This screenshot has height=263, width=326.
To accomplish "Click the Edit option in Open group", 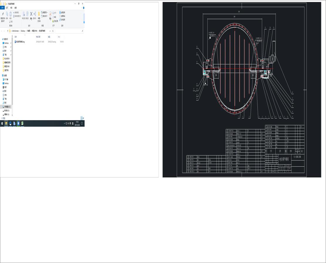I will 55,17.
